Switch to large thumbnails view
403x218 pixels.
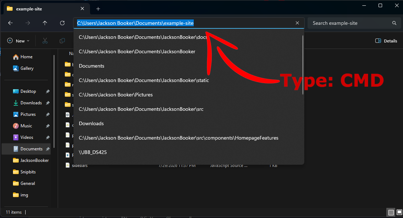click(x=399, y=212)
